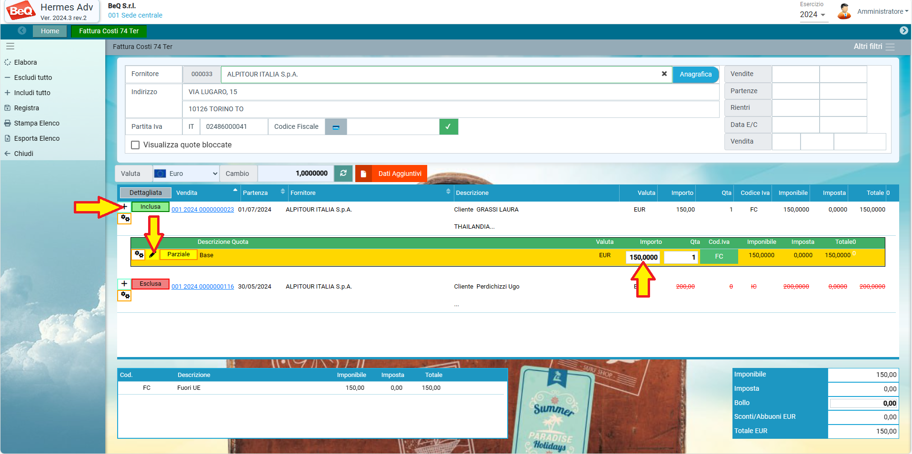The image size is (912, 454).
Task: Choose Escludi tutto in the sidebar
Action: coord(33,77)
